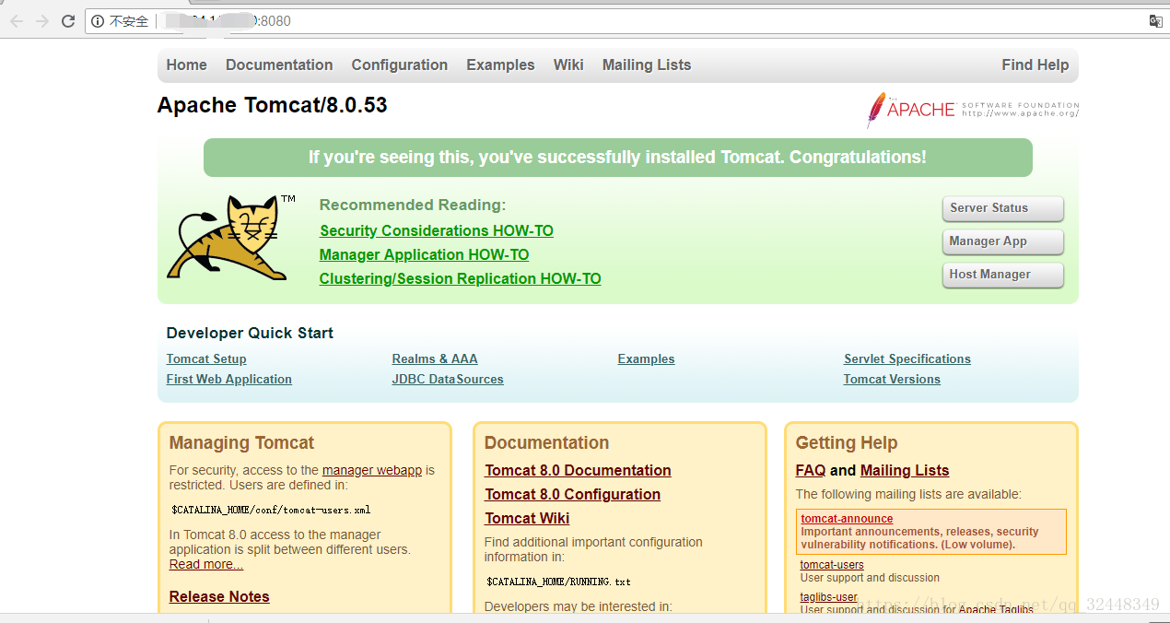Open the Home nav item

point(186,65)
